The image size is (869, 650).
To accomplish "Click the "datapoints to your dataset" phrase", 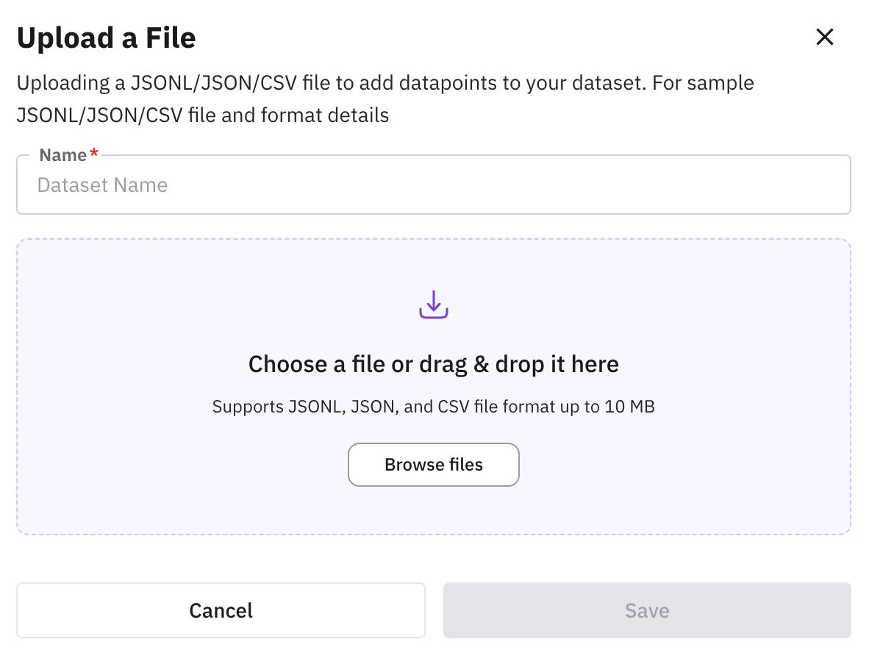I will [x=520, y=82].
